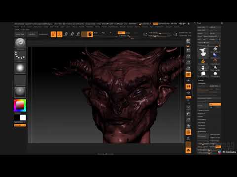
Task: Toggle the orange Zadd button
Action: (x=121, y=33)
